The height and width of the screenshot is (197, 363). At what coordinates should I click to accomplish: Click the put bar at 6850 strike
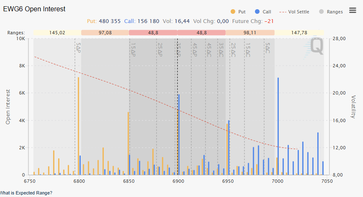[128, 142]
